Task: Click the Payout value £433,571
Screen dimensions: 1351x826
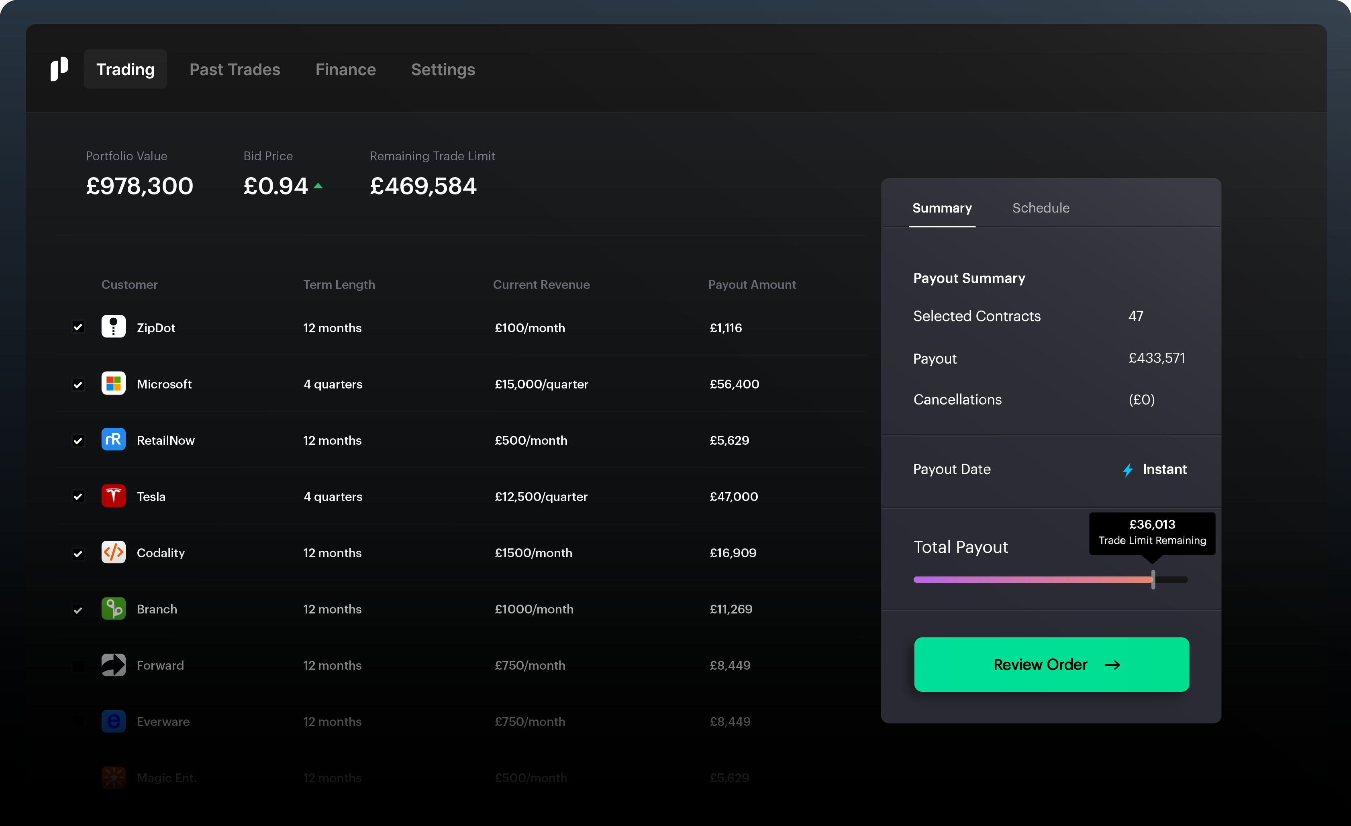Action: [1156, 358]
